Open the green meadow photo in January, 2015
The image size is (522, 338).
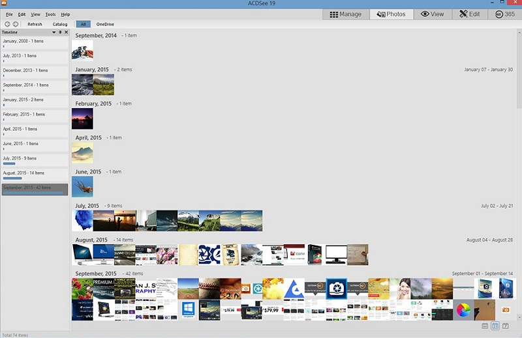[x=104, y=85]
